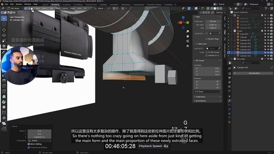Toggle X-ray display icon

pos(208,9)
